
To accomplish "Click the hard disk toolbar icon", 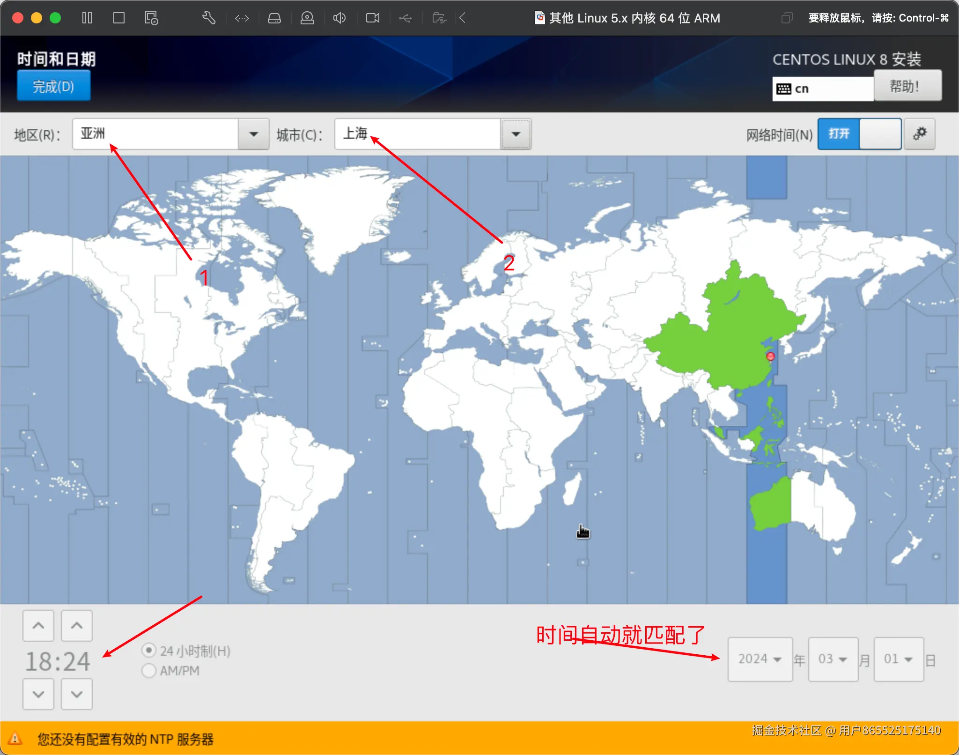I will pyautogui.click(x=275, y=18).
